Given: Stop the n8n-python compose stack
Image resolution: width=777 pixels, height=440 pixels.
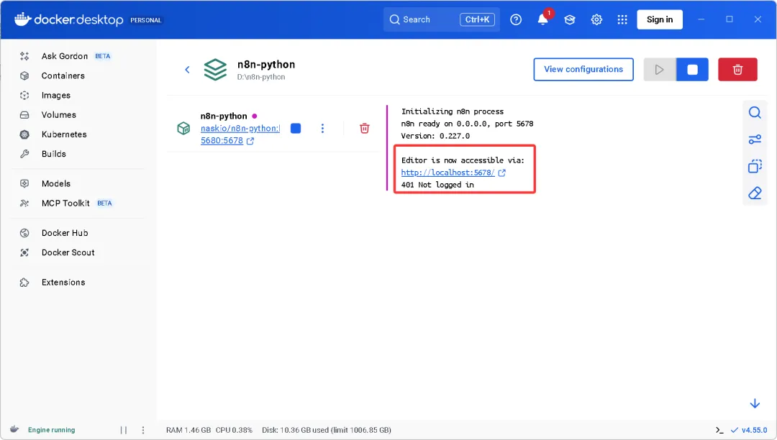Looking at the screenshot, I should click(x=692, y=69).
